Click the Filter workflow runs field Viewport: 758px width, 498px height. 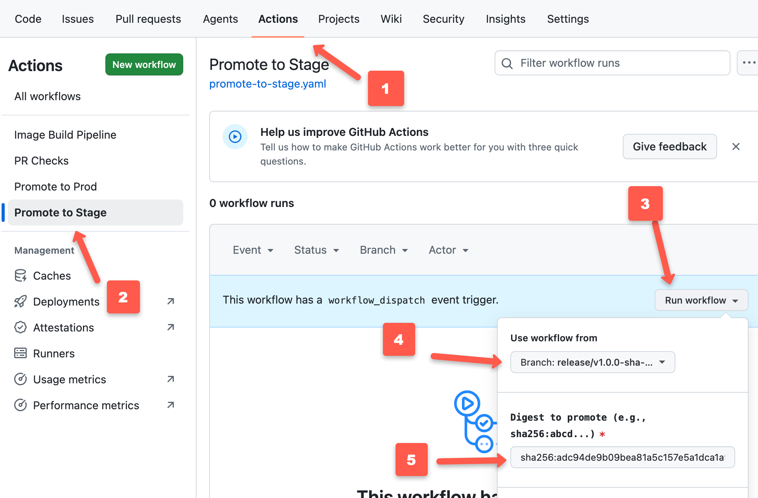613,63
